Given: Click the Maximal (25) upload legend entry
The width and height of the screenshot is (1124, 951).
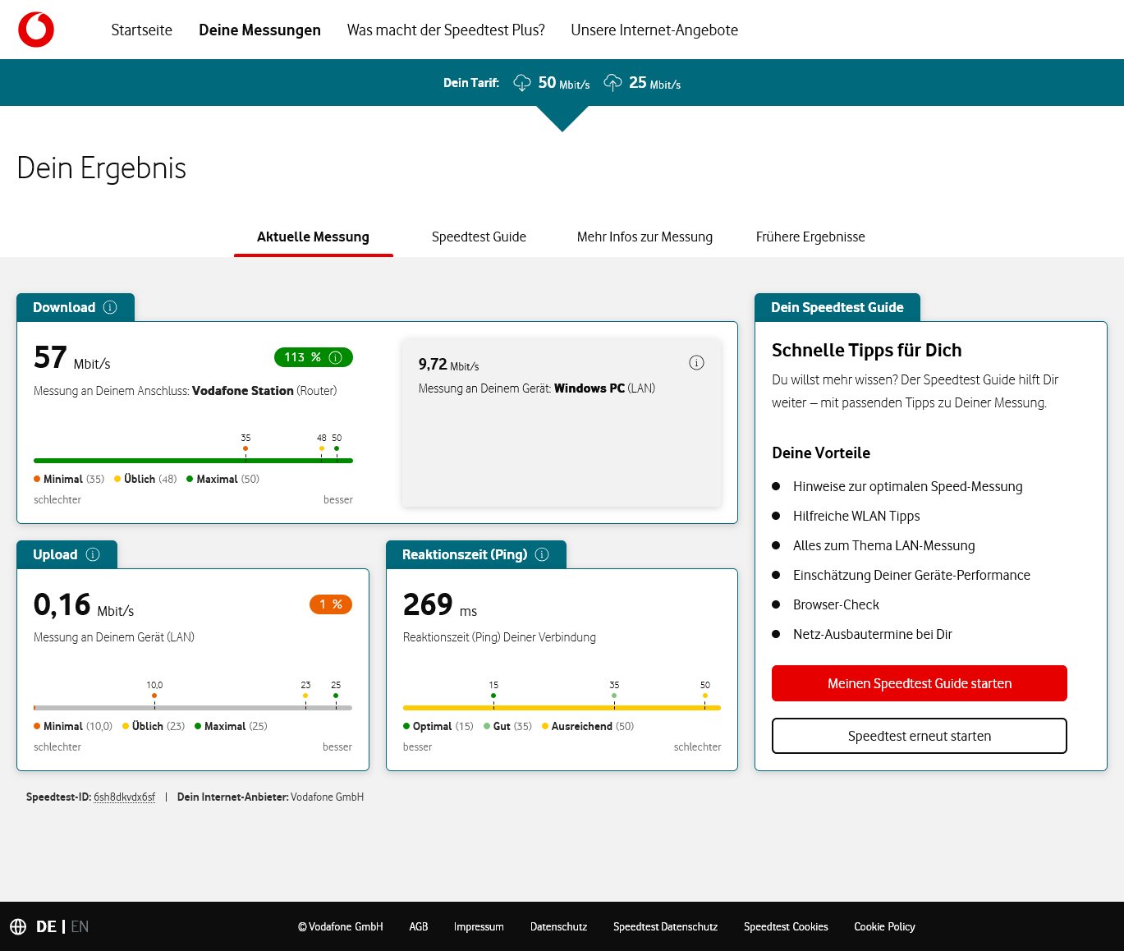Looking at the screenshot, I should point(231,726).
